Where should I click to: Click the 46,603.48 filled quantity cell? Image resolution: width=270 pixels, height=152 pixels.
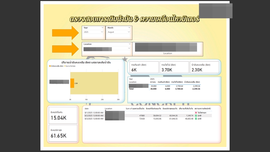[189, 119]
